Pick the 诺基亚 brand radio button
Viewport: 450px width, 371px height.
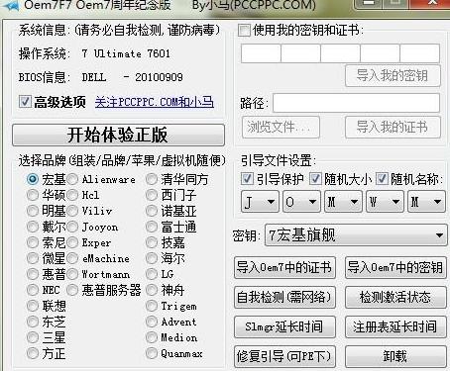152,211
